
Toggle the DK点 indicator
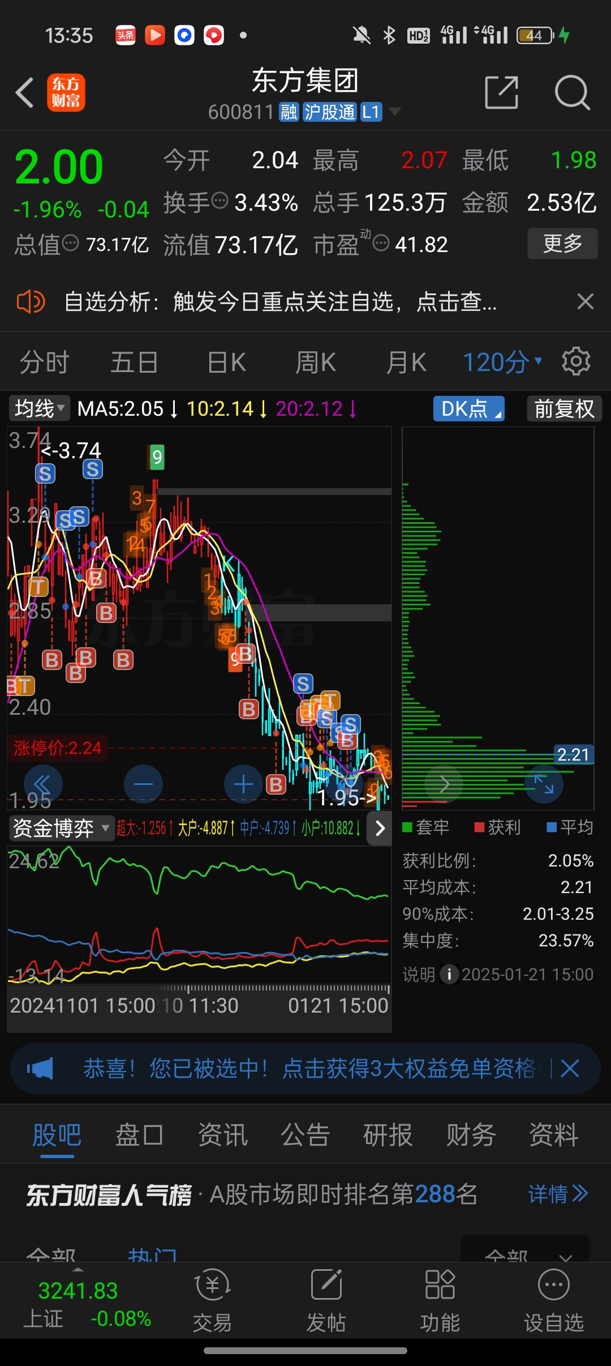(x=469, y=408)
